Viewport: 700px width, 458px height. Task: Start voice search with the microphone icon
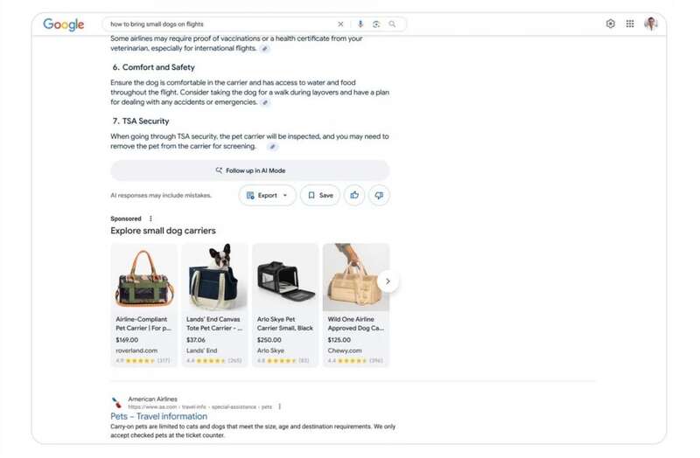pyautogui.click(x=360, y=24)
